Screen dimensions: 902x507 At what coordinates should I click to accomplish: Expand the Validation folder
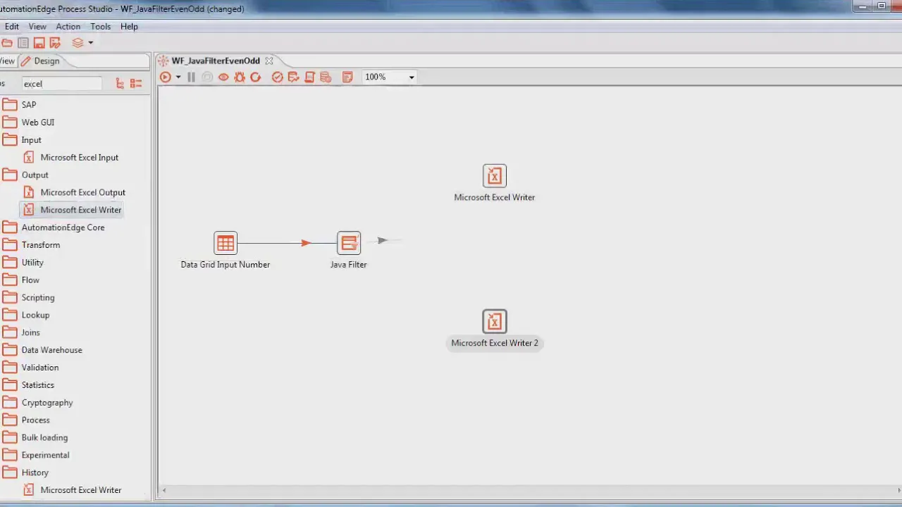click(x=30, y=368)
